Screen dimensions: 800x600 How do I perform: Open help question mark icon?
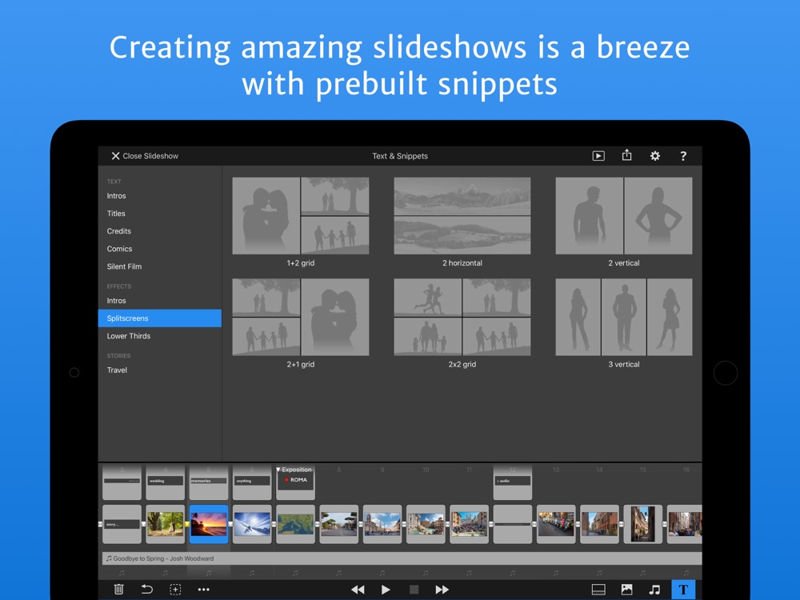(x=683, y=156)
